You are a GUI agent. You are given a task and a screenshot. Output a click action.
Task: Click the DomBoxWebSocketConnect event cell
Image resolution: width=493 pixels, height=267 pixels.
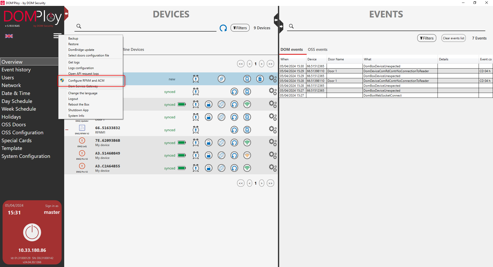[x=400, y=96]
